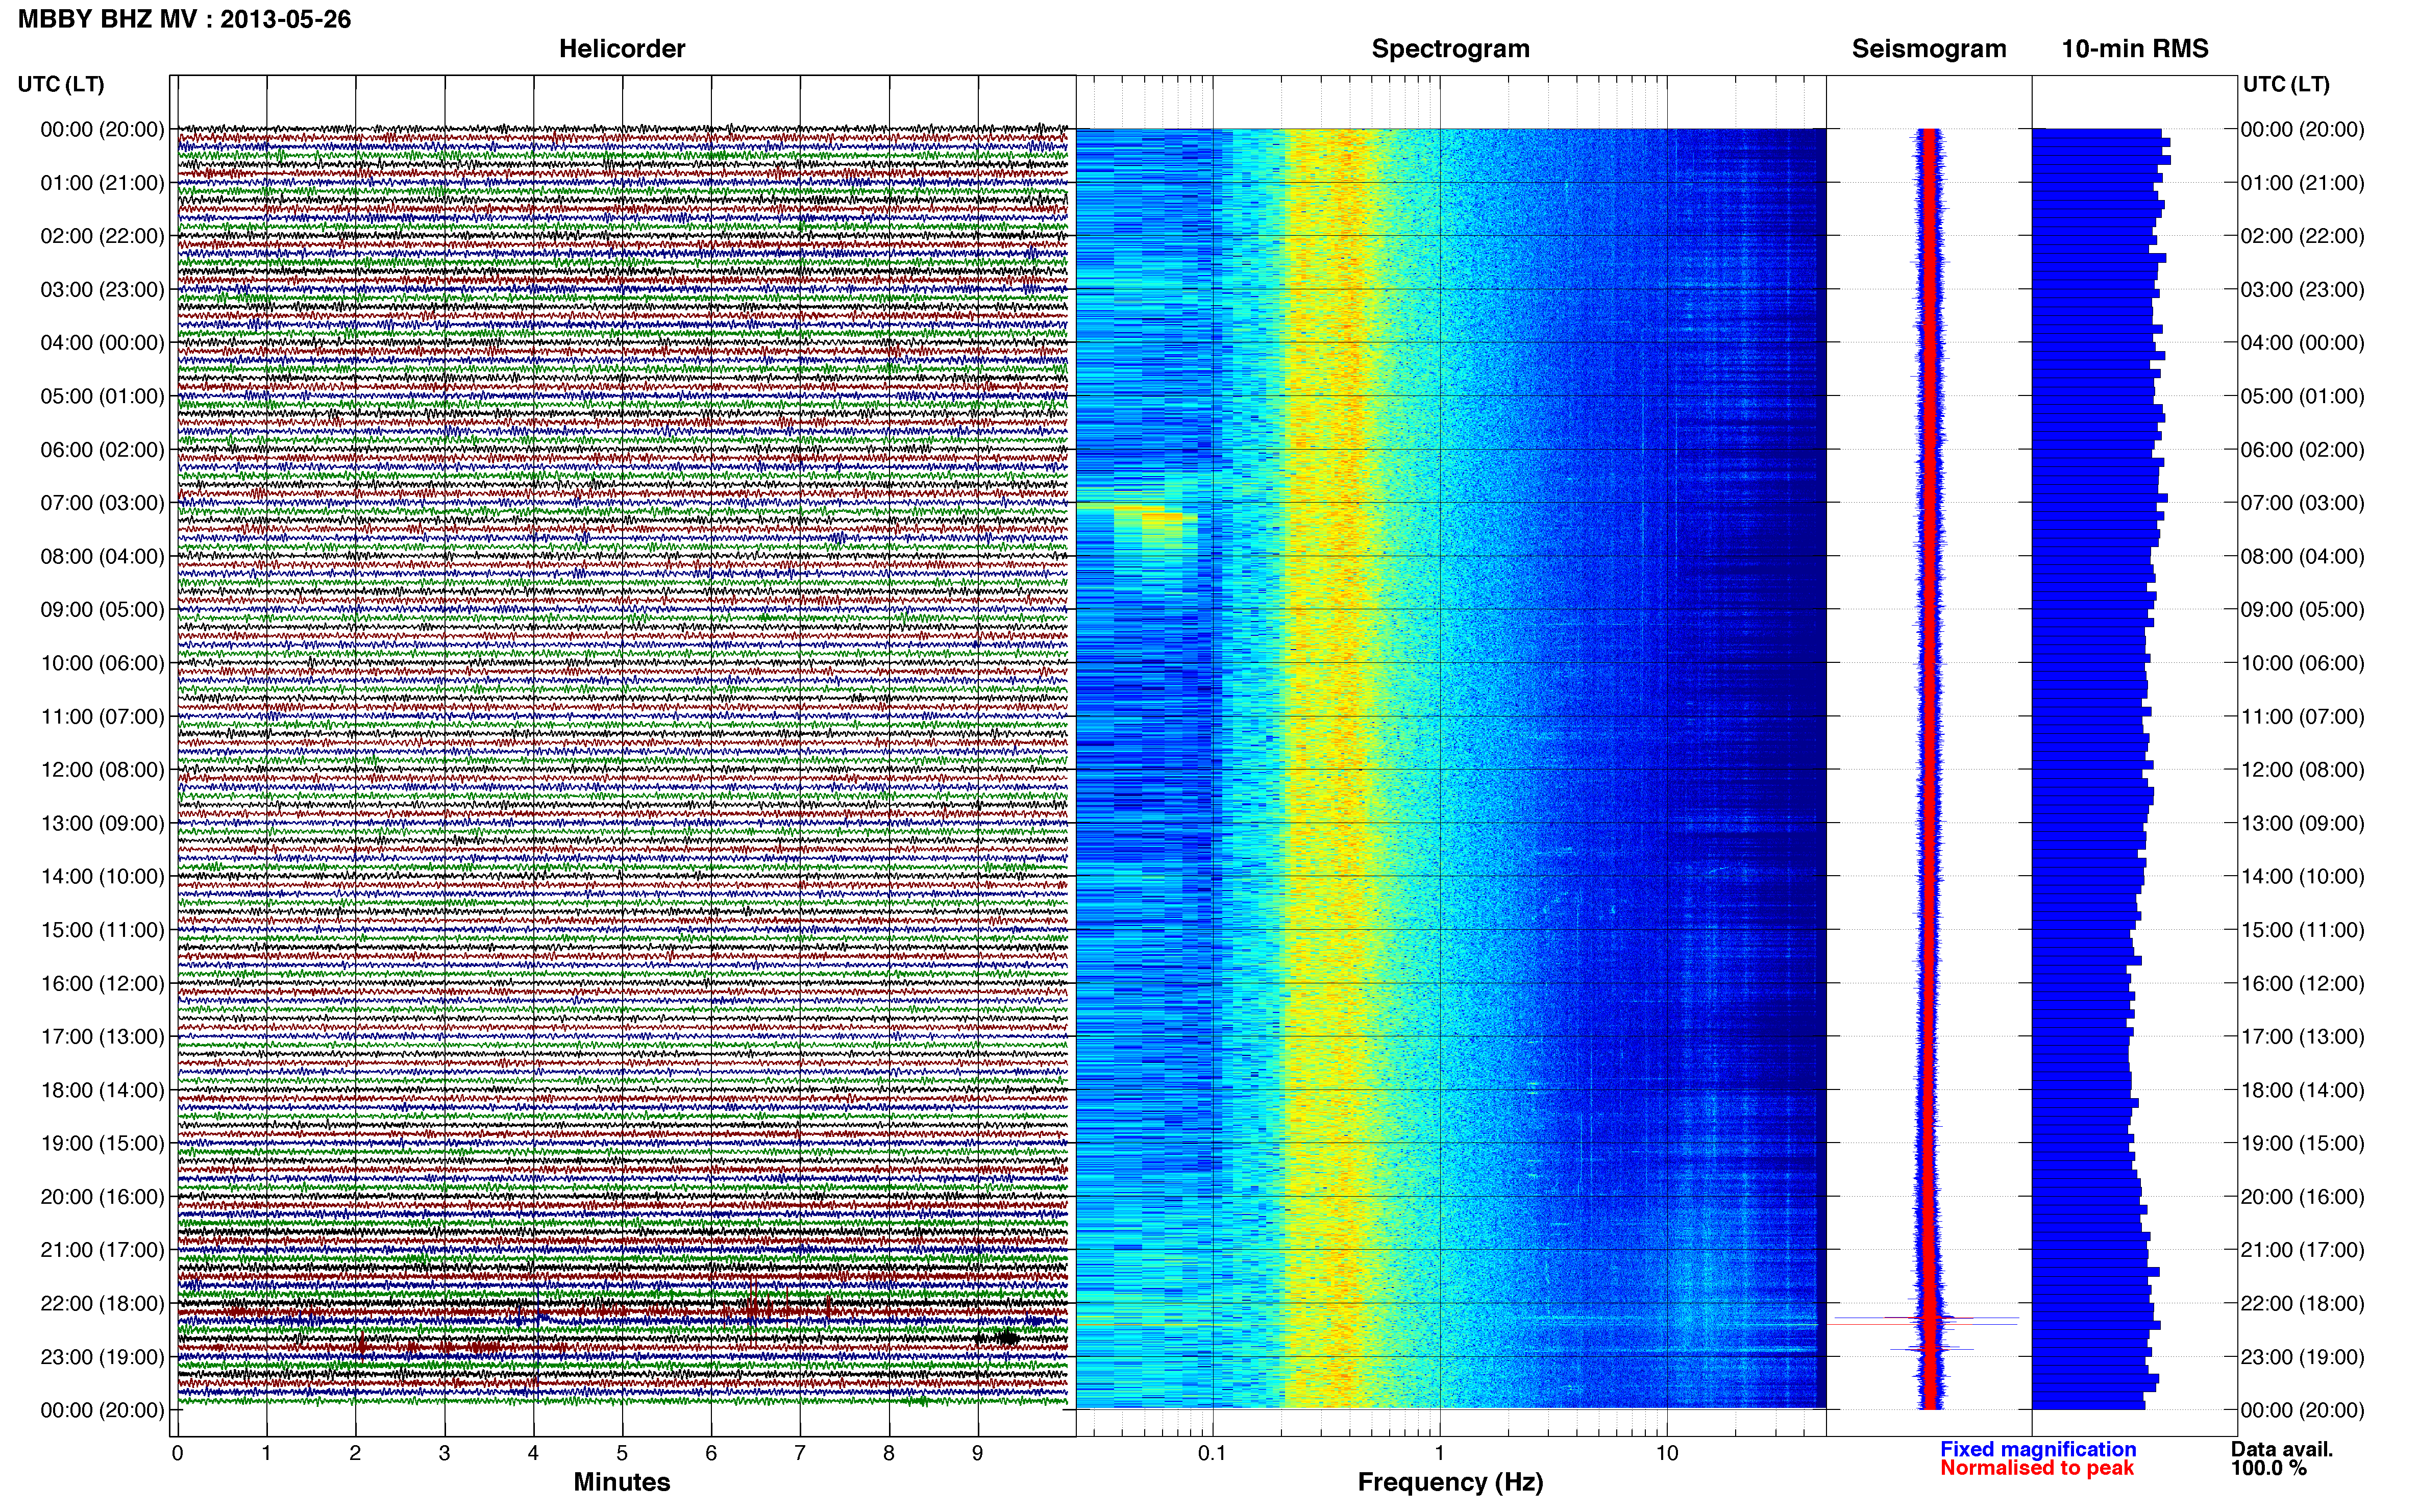Image resolution: width=2419 pixels, height=1512 pixels.
Task: Click the '1' tick on the frequency axis
Action: pyautogui.click(x=1439, y=1453)
